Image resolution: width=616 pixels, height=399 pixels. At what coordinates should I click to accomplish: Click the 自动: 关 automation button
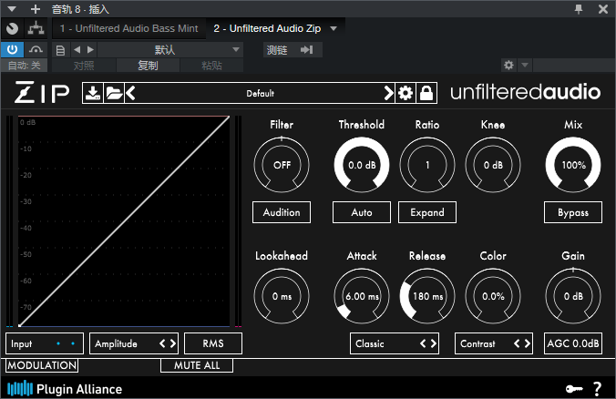(x=24, y=66)
